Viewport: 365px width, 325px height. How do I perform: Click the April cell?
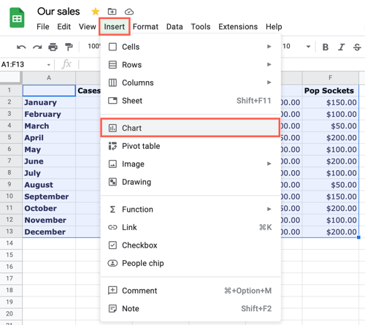point(49,137)
